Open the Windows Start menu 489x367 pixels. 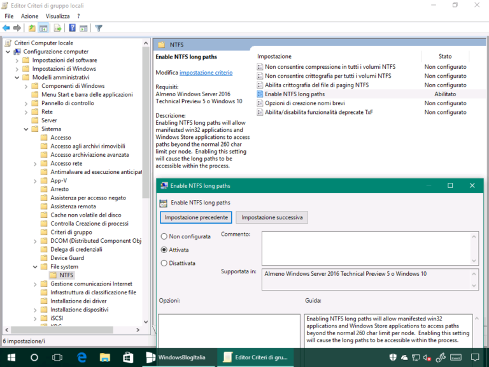click(11, 357)
